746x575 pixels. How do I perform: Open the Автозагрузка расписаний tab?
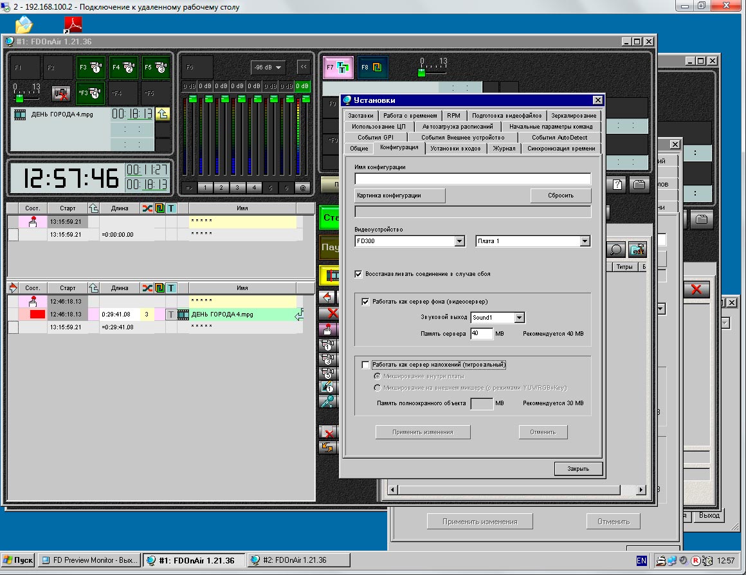coord(458,127)
